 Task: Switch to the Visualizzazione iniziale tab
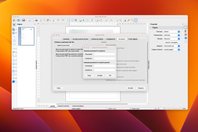pos(80,39)
